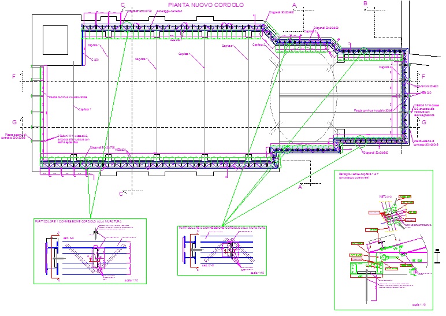Select the 'VISTA A-A' label in Dettaglio box

pyautogui.click(x=385, y=196)
